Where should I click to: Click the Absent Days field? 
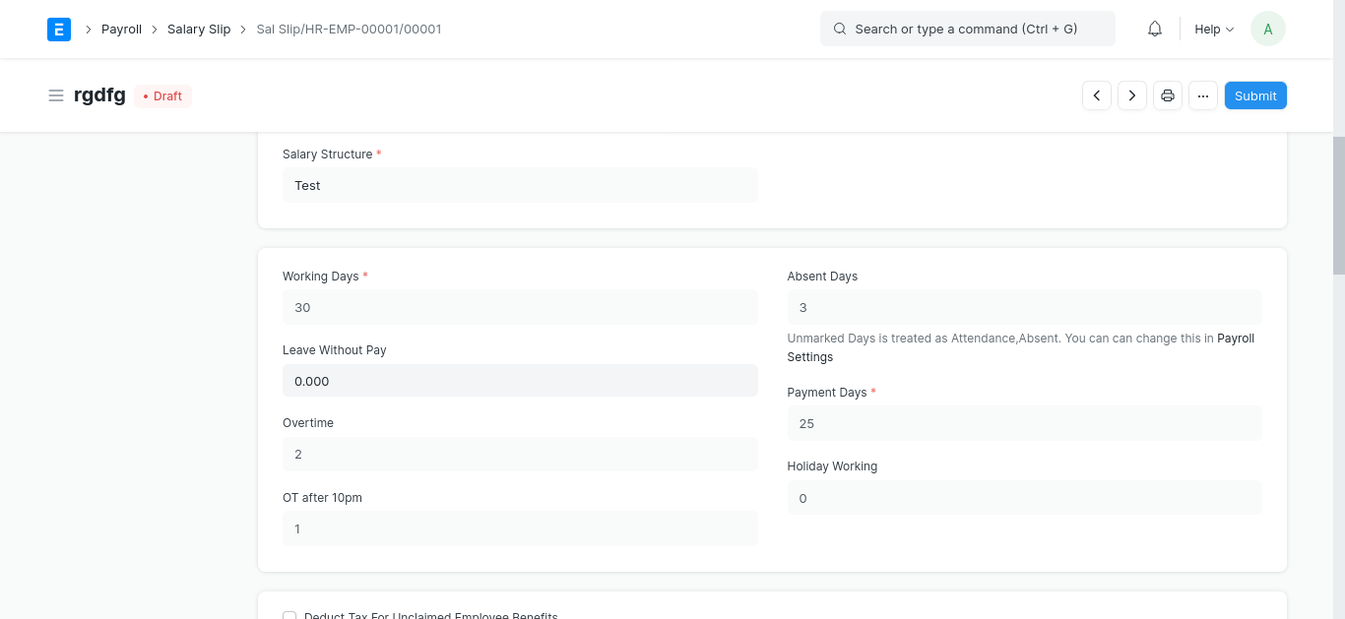(x=1024, y=307)
